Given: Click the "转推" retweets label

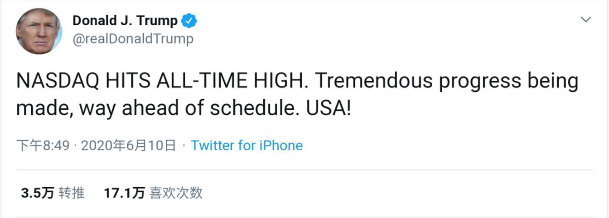Looking at the screenshot, I should point(72,193).
